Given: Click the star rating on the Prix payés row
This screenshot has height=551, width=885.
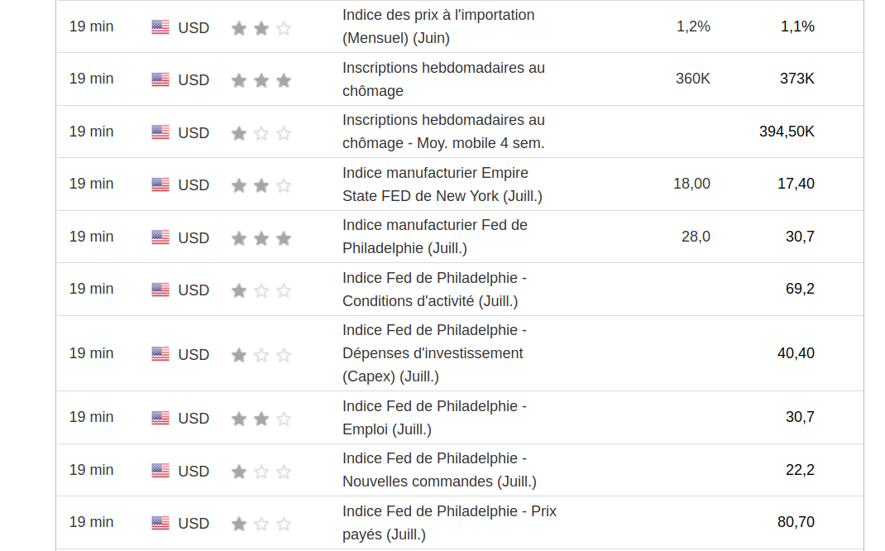Looking at the screenshot, I should pos(261,524).
